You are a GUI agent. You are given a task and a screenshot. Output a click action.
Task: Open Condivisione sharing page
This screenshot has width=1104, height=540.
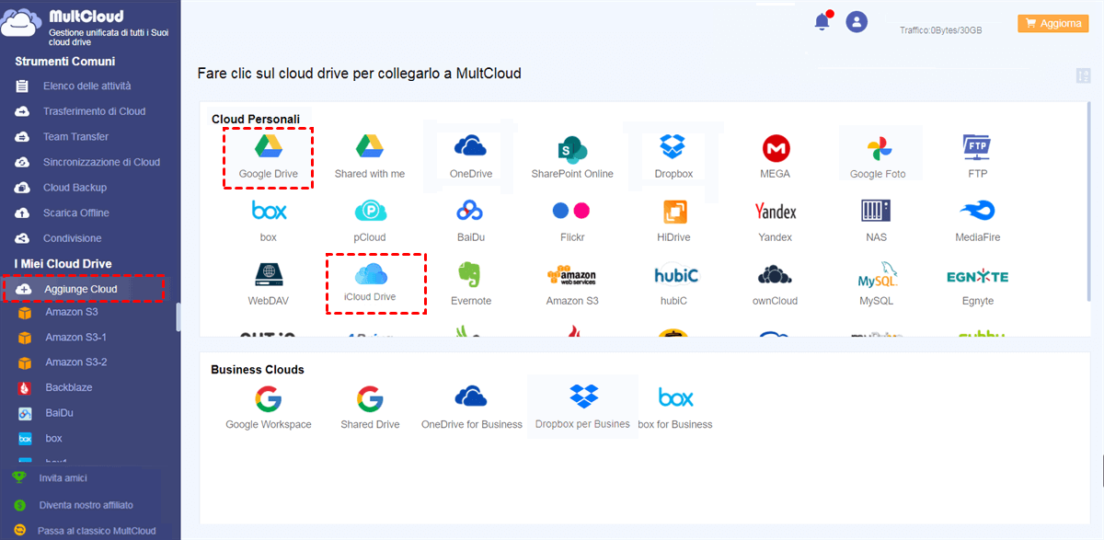click(72, 238)
